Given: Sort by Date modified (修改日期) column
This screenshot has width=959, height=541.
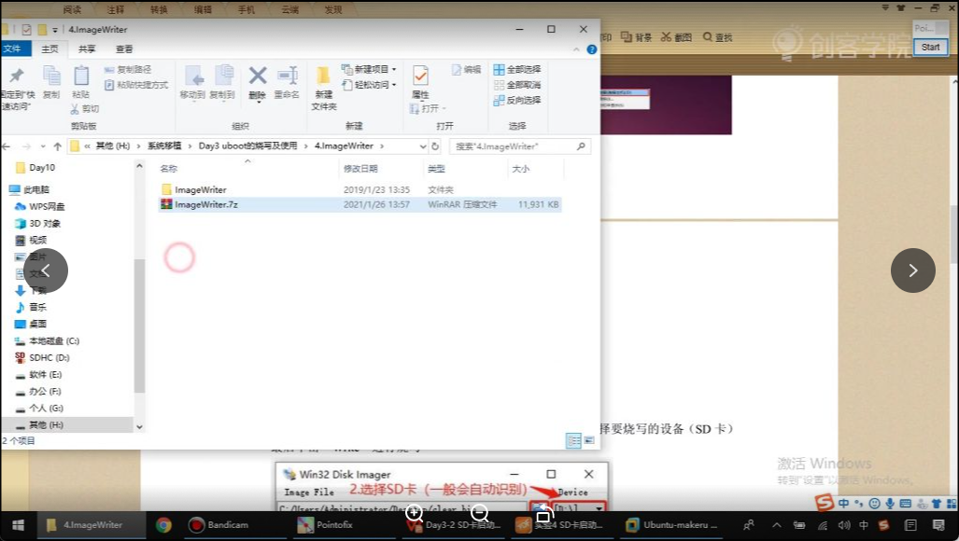Looking at the screenshot, I should tap(380, 169).
